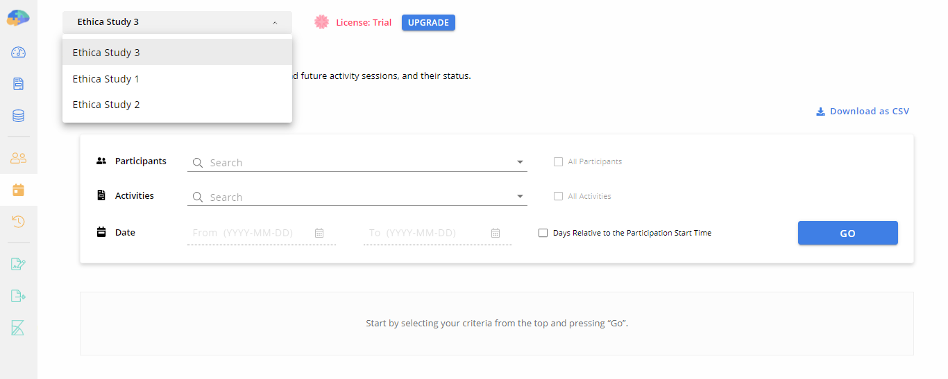Screen dimensions: 948x379
Task: Click the green file export sidebar icon
Action: click(19, 296)
